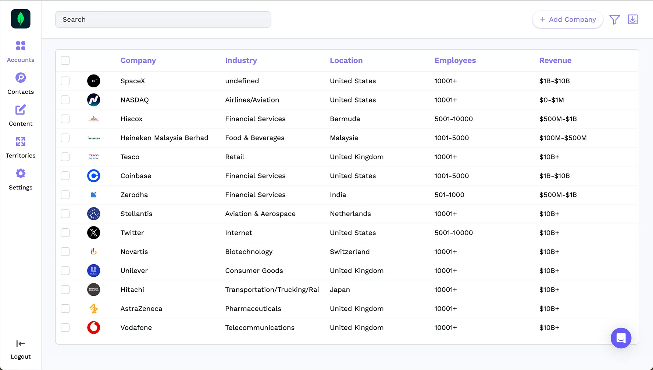Click the $0-$1M revenue cell

[x=552, y=100]
